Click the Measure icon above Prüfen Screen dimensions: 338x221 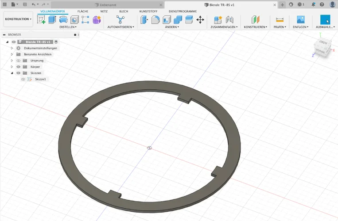(x=280, y=19)
